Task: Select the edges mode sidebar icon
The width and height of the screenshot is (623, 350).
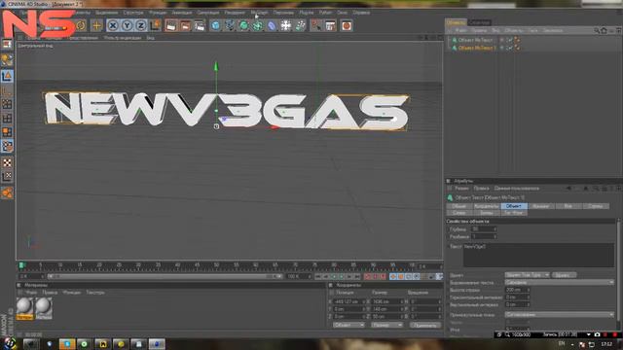Action: [7, 119]
